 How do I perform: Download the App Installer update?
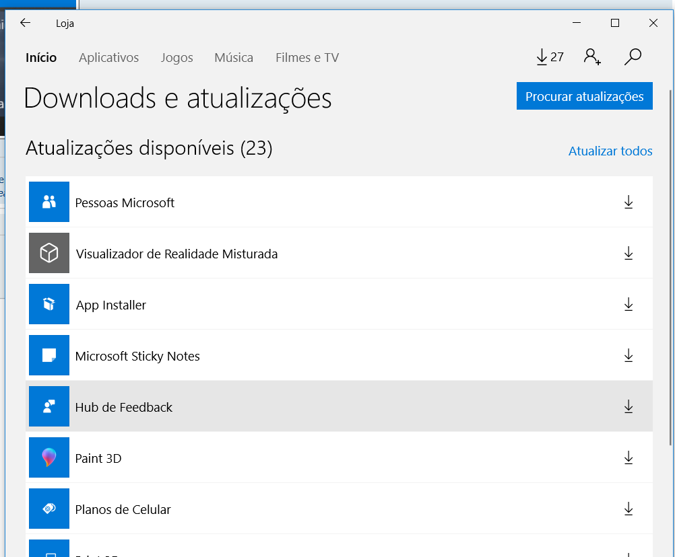[x=629, y=305]
